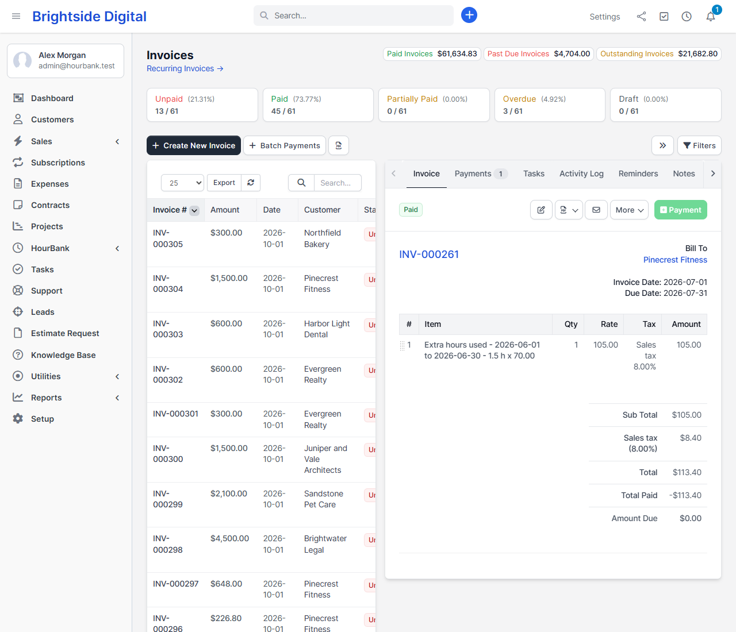Click the green Payment button
Screen dimensions: 736x632
coord(681,210)
